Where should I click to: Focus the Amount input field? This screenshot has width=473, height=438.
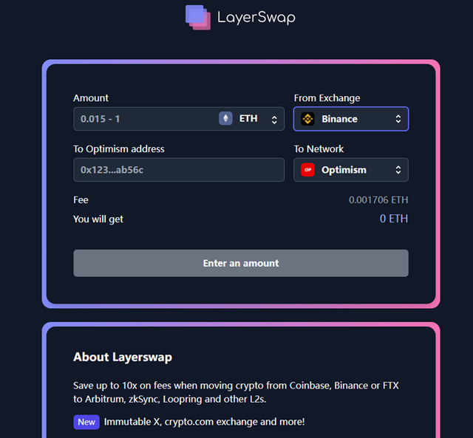pos(145,119)
